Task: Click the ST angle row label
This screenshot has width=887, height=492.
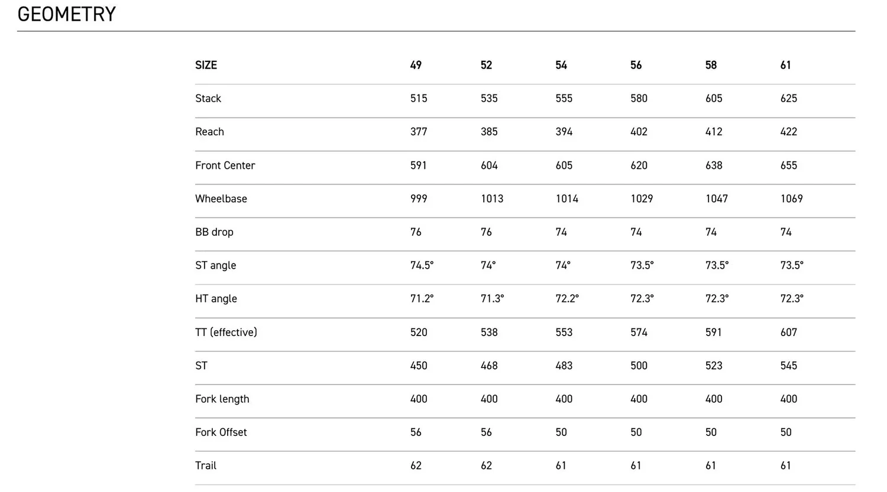Action: coord(215,265)
